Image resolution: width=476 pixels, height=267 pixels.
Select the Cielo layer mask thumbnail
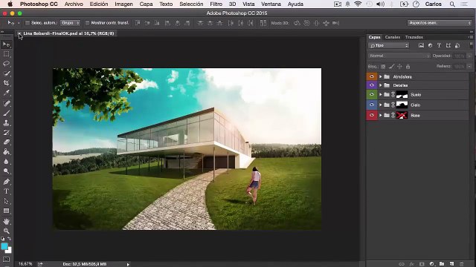402,105
